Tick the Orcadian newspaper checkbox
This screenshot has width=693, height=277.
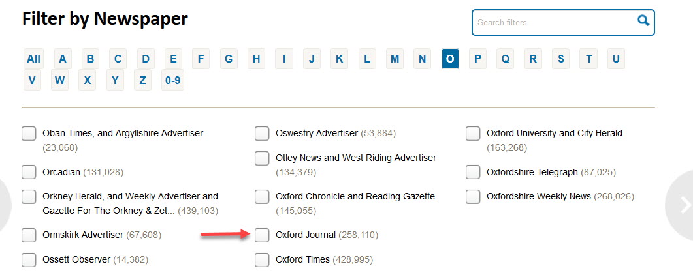pos(29,172)
